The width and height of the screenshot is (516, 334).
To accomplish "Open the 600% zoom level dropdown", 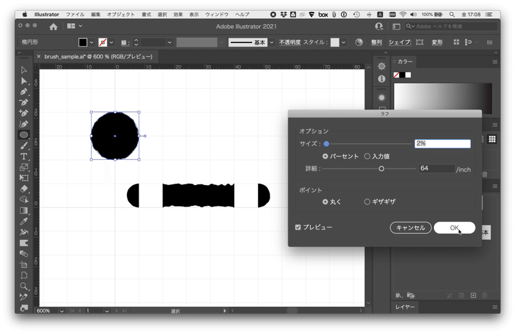I will 61,311.
